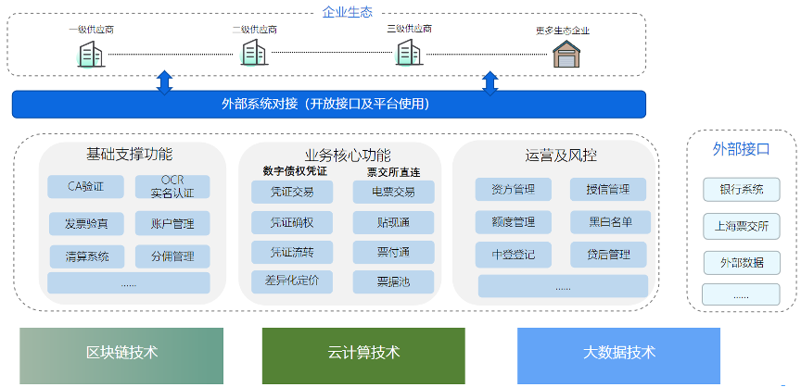Click the 凭证交易 box
The width and height of the screenshot is (801, 387).
click(x=292, y=193)
